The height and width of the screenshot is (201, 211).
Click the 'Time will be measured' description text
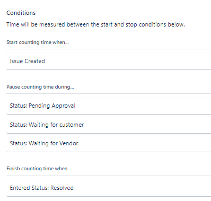click(95, 24)
